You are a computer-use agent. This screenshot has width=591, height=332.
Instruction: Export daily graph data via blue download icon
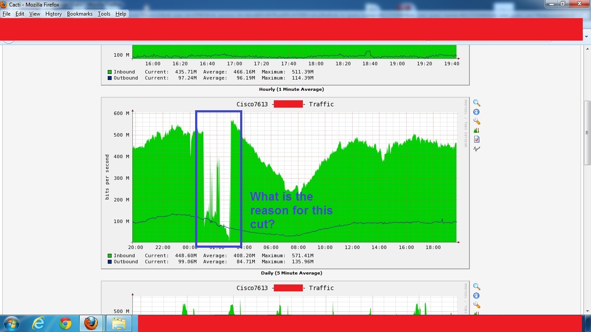pyautogui.click(x=476, y=112)
